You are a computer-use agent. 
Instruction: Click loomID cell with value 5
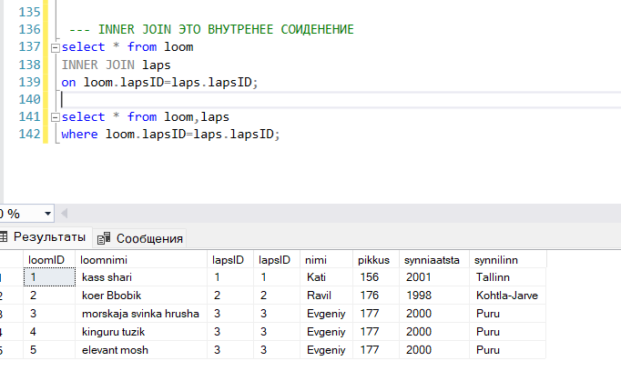coord(49,350)
